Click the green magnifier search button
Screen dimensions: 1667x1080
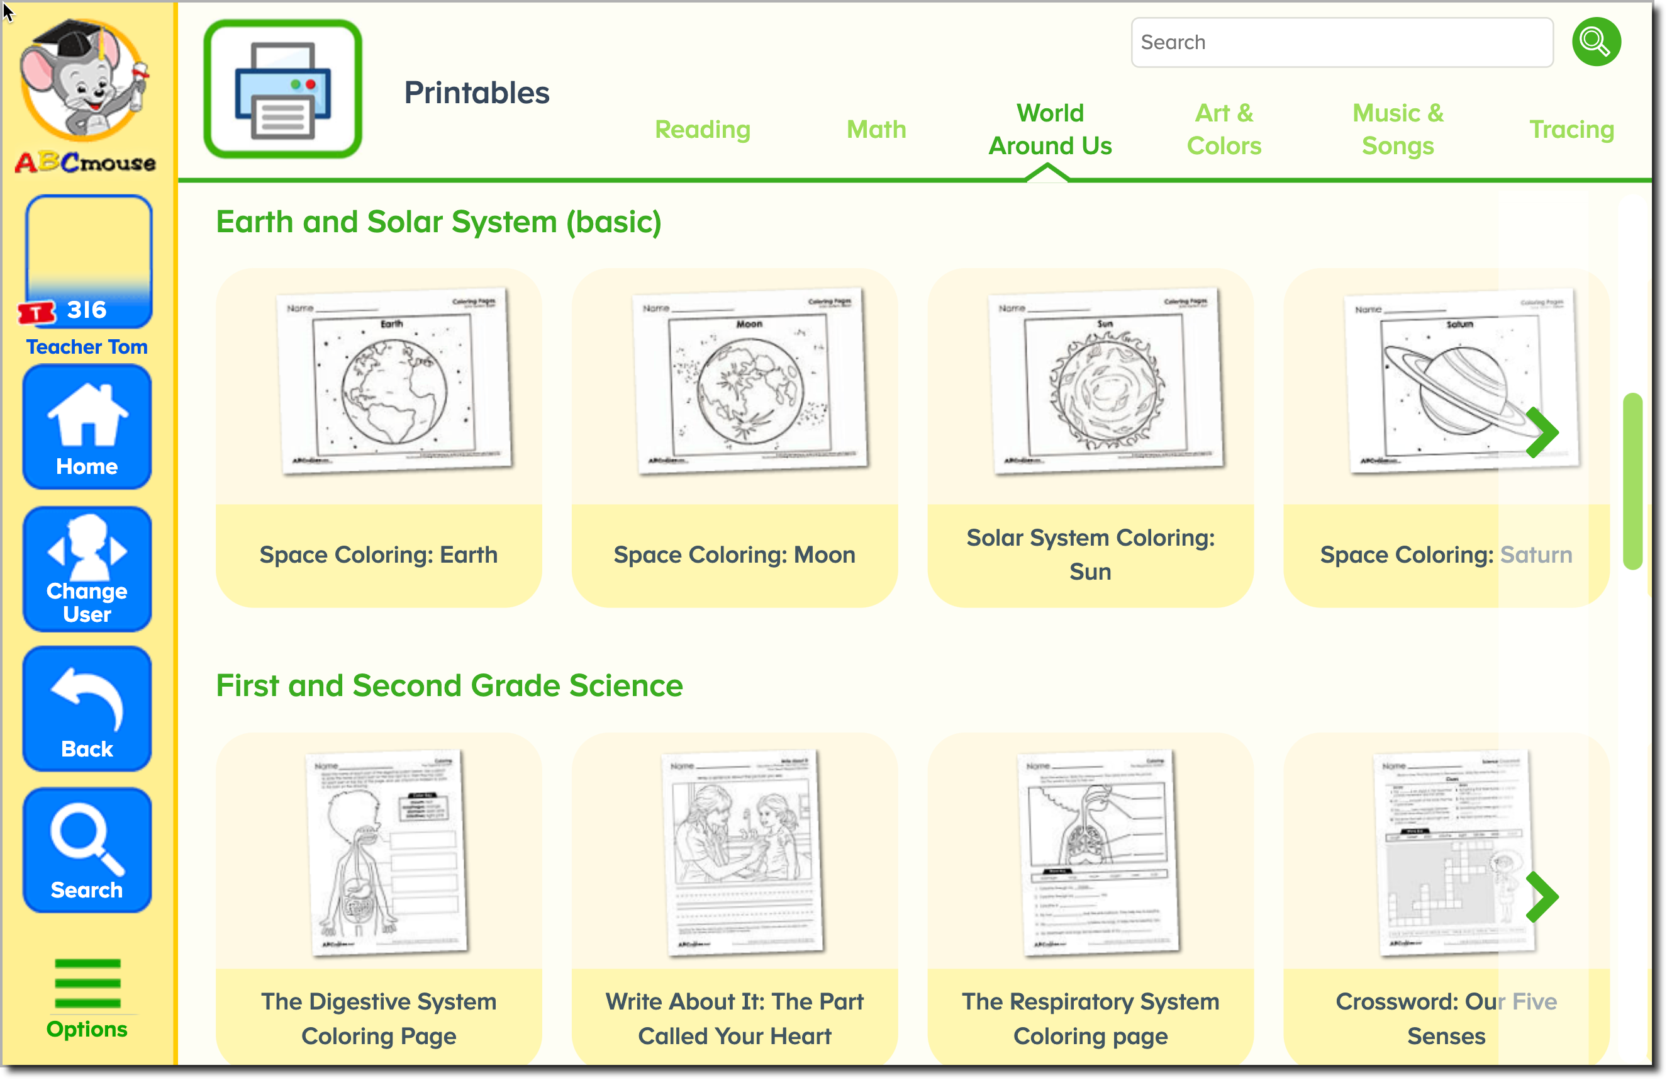click(1595, 42)
